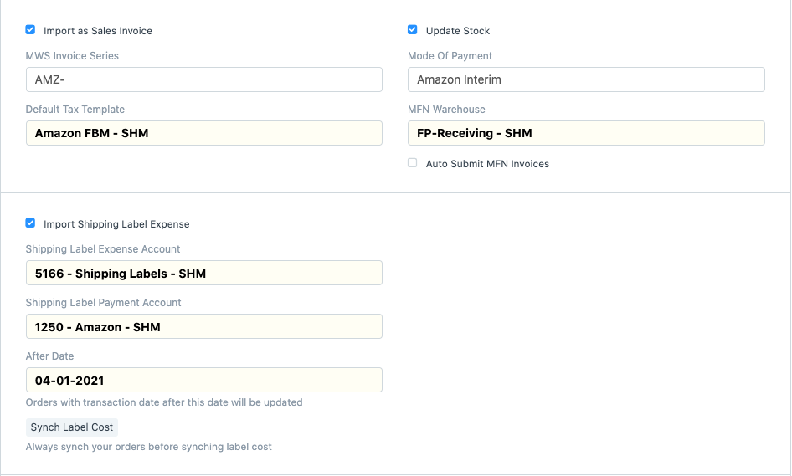The height and width of the screenshot is (476, 792).
Task: Uncheck Import as Sales Invoice checkbox
Action: tap(30, 30)
